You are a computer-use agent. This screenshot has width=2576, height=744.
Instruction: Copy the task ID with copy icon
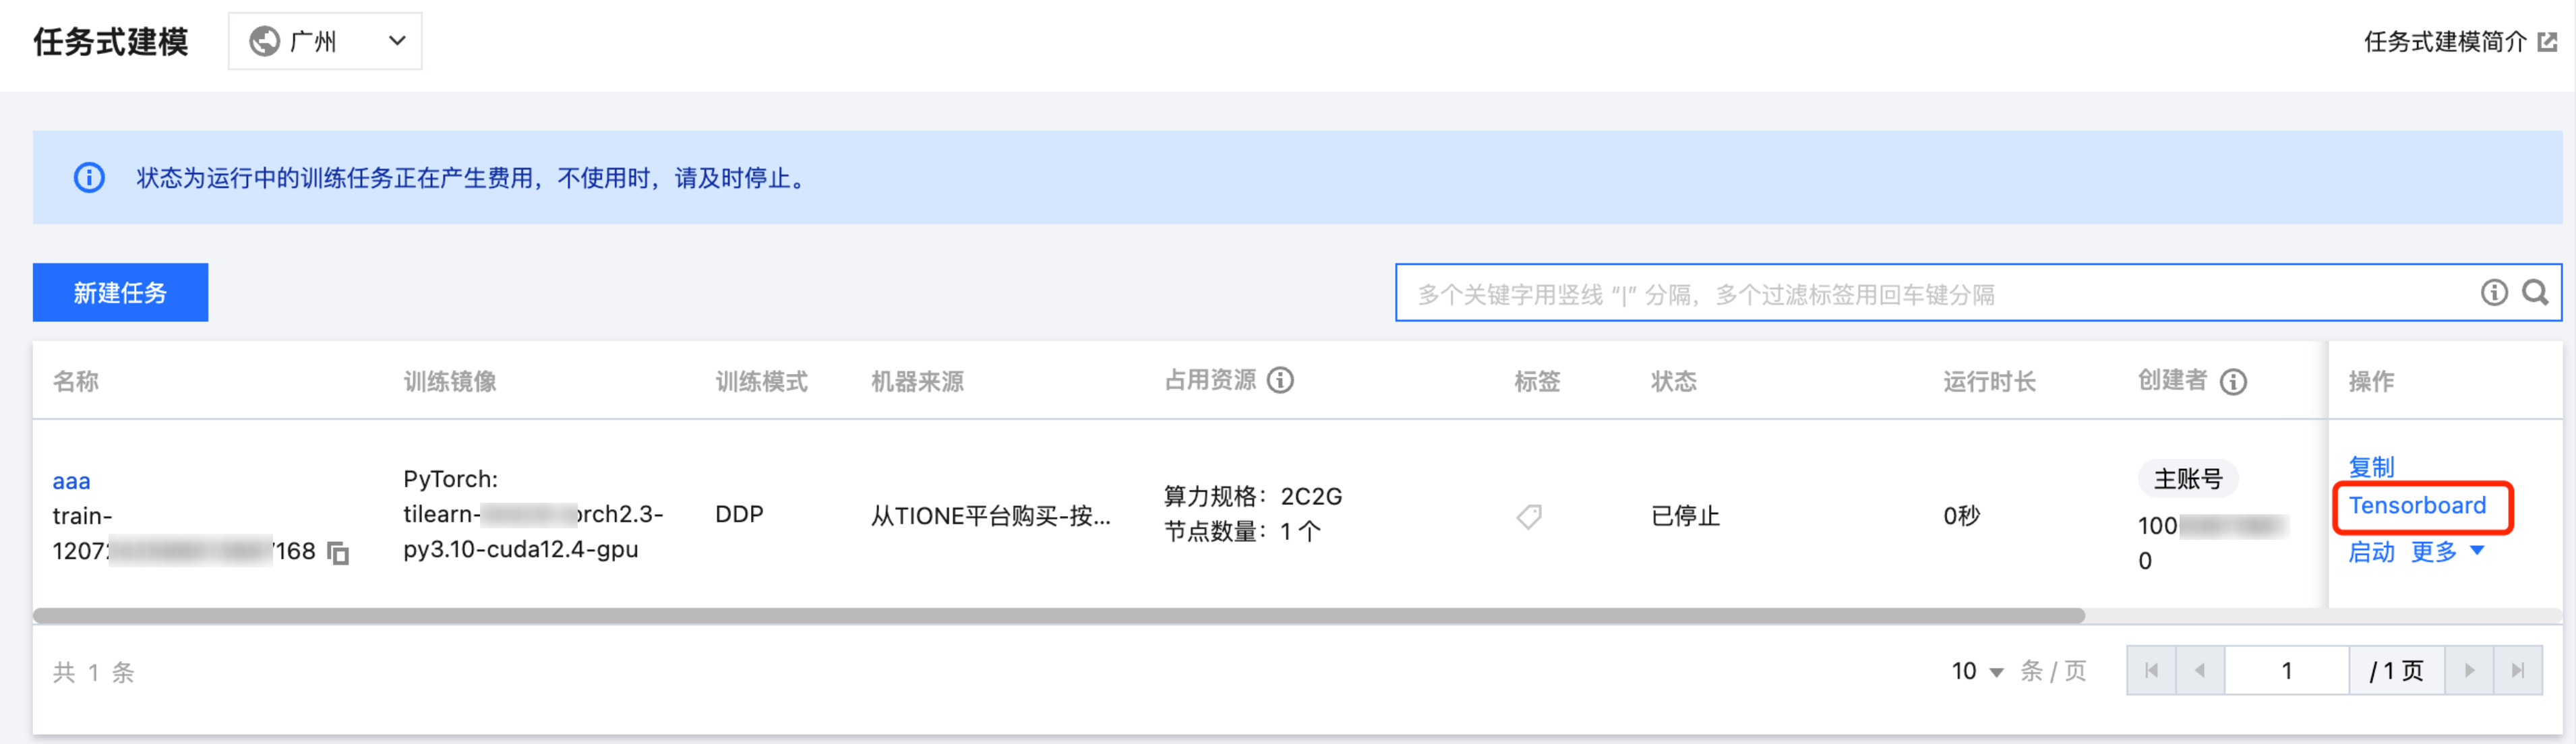click(339, 553)
